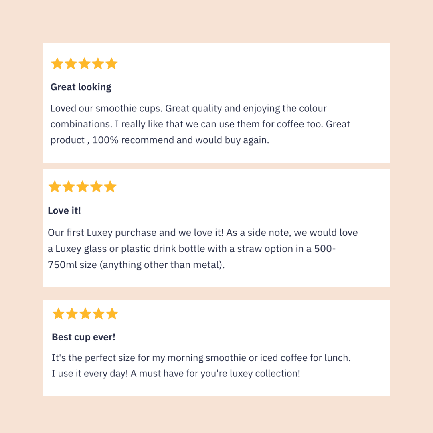Image resolution: width=433 pixels, height=433 pixels.
Task: Click third star of 'Best cup ever!' review
Action: (85, 314)
